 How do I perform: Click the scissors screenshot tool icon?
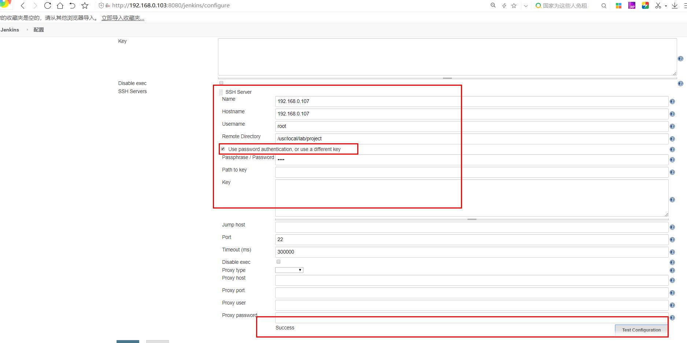[x=658, y=5]
